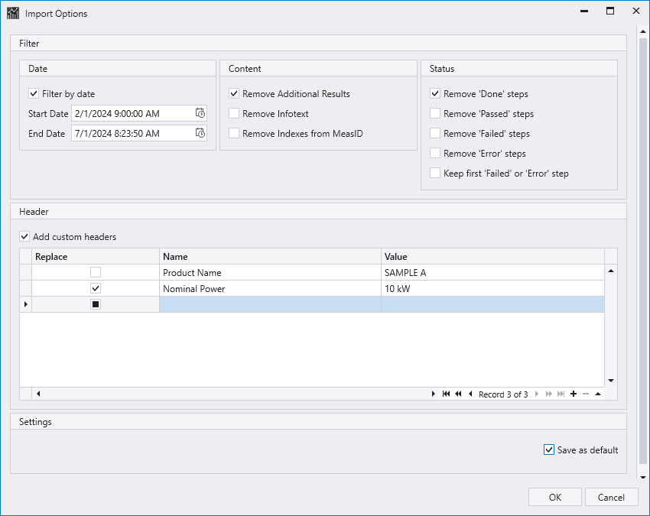650x516 pixels.
Task: Uncheck Save as default
Action: click(549, 449)
